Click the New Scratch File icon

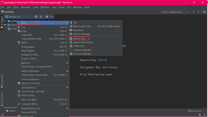[71, 26]
